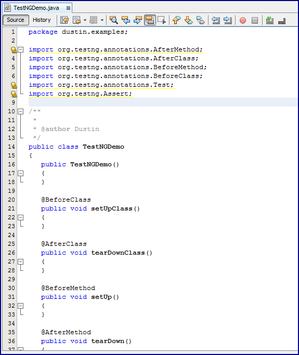The width and height of the screenshot is (299, 355).
Task: Click import of annotations.AfterClass
Action: pyautogui.click(x=113, y=58)
